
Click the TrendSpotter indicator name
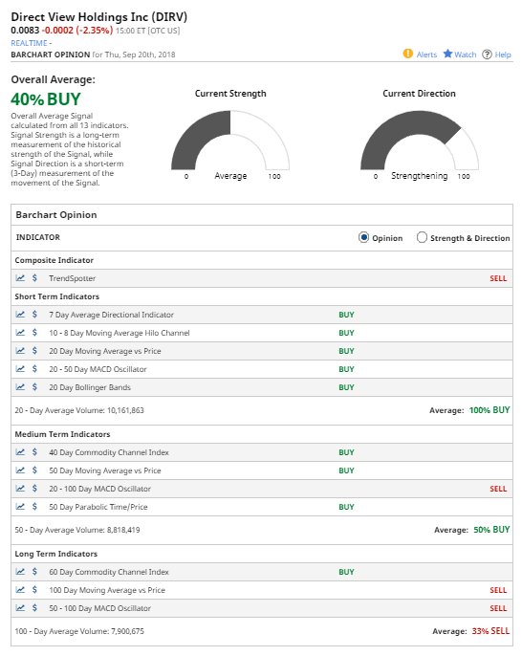coord(72,278)
